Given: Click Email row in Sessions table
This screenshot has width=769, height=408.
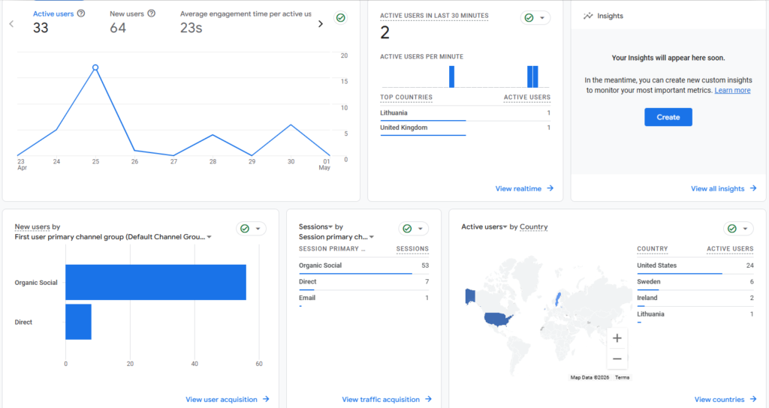Looking at the screenshot, I should pyautogui.click(x=363, y=298).
